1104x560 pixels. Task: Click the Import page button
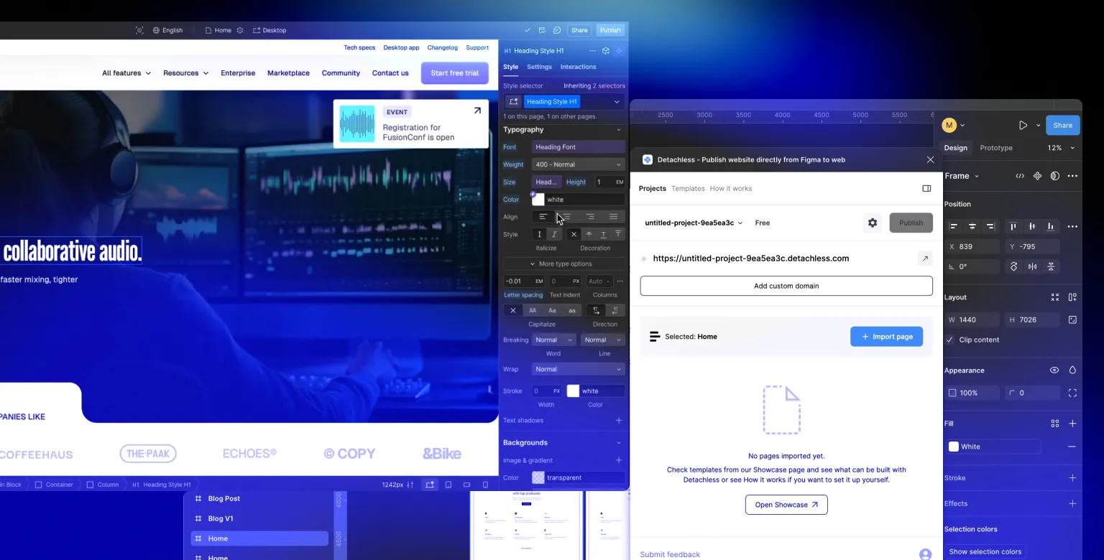886,336
